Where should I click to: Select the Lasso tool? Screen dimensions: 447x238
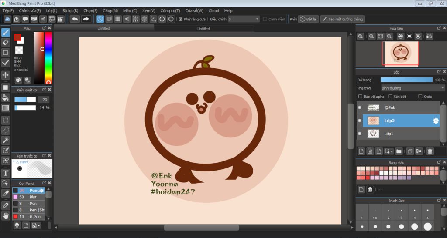pos(5,131)
